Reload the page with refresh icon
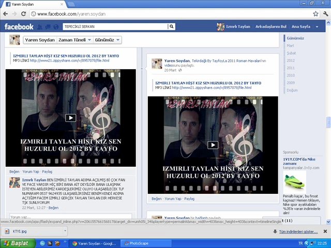This screenshot has width=331, height=248. click(x=23, y=14)
